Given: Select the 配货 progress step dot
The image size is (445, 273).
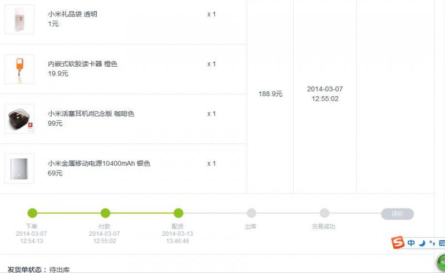Looking at the screenshot, I should [178, 213].
